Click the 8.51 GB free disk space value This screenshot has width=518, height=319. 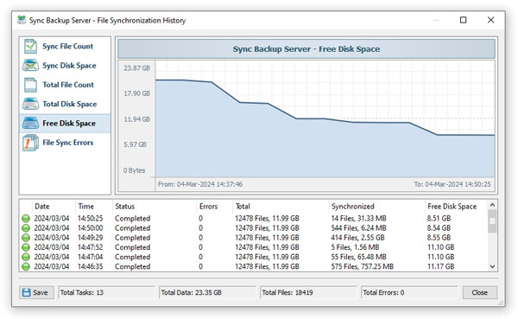439,219
